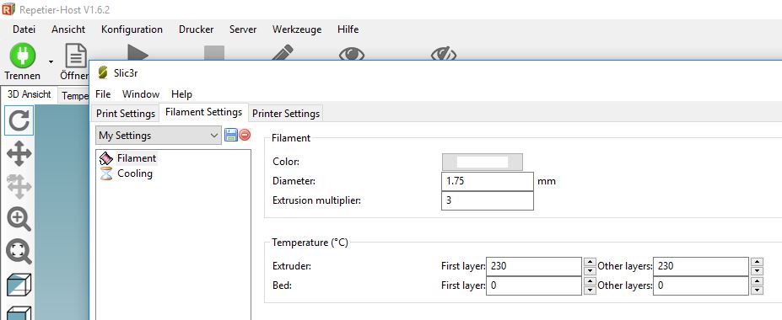Decrease the Extruder first layer temperature
This screenshot has height=320, width=782.
[x=590, y=270]
